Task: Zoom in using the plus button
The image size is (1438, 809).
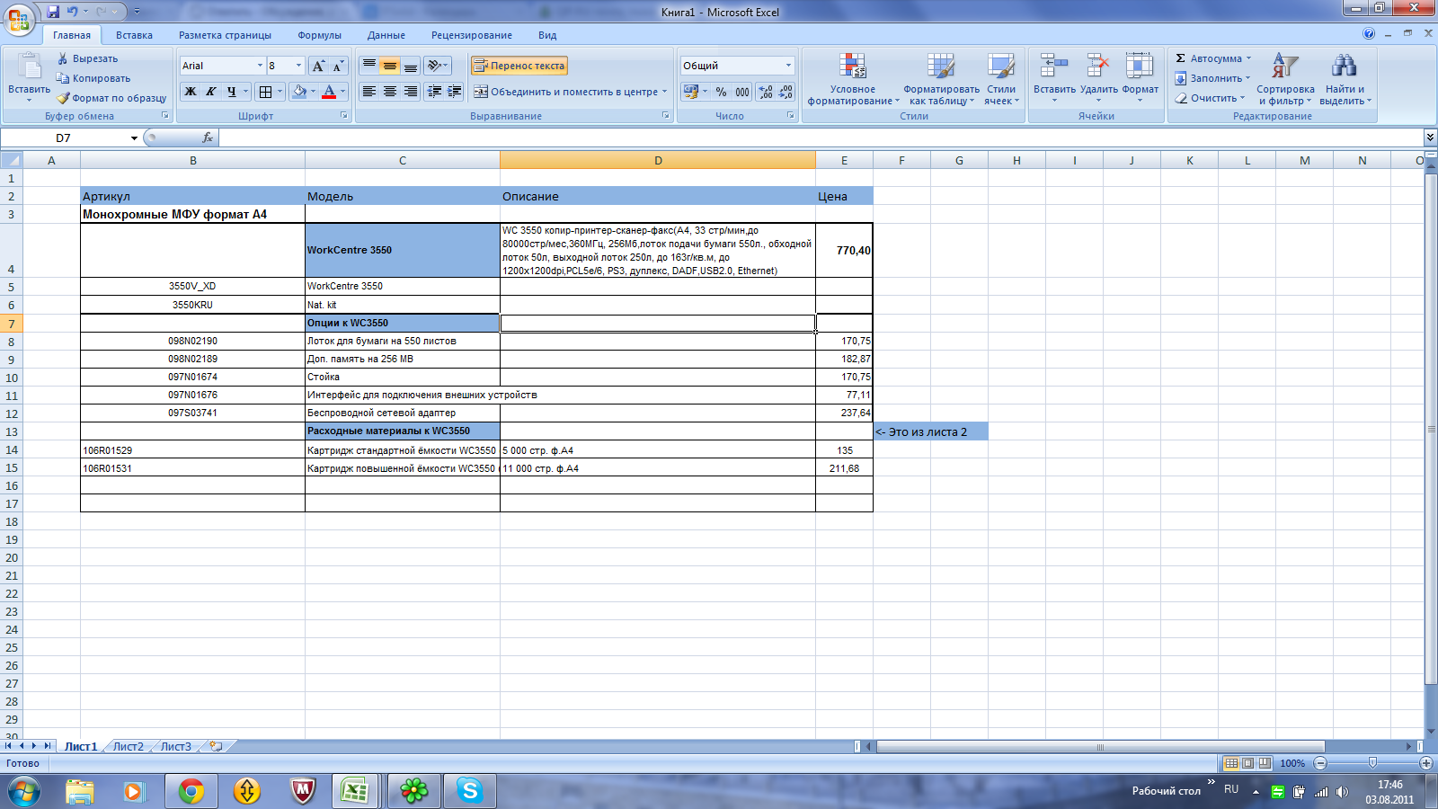Action: pyautogui.click(x=1425, y=763)
